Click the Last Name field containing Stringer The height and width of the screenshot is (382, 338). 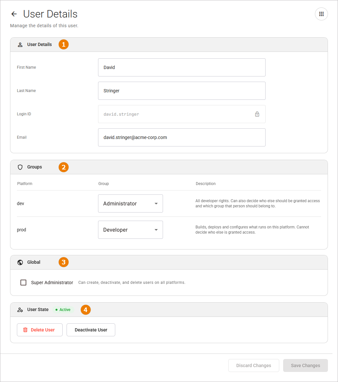pyautogui.click(x=182, y=91)
